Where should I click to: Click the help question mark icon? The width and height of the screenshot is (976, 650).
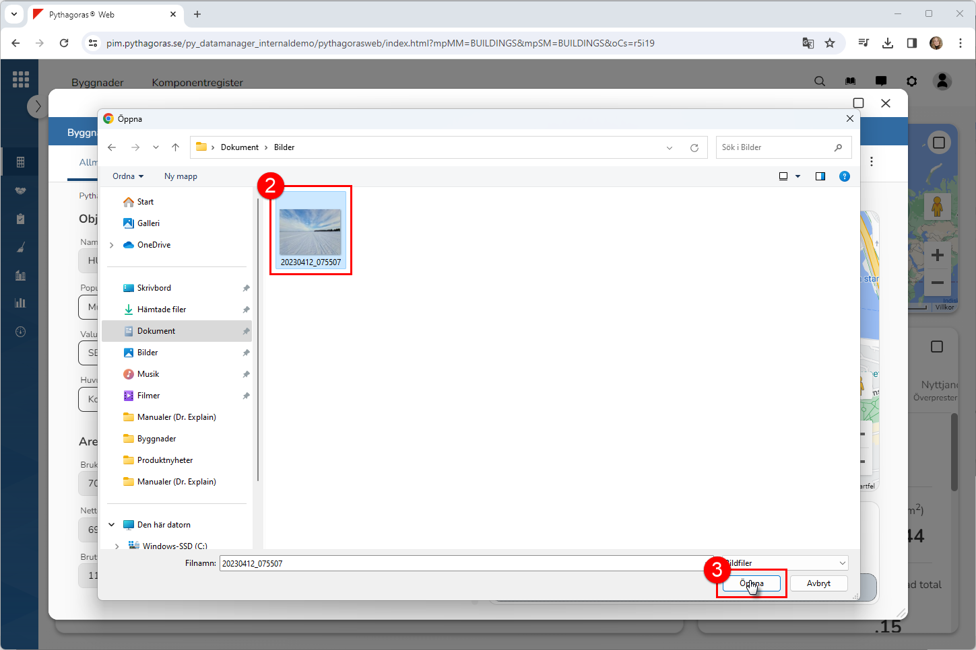tap(844, 176)
